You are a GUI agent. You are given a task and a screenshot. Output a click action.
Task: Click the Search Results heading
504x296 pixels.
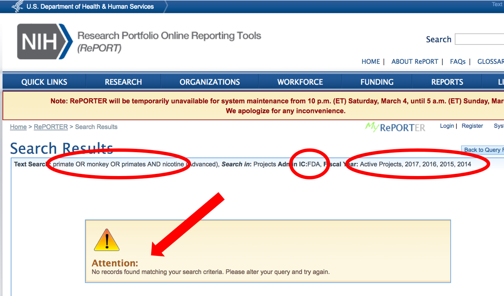click(x=62, y=148)
